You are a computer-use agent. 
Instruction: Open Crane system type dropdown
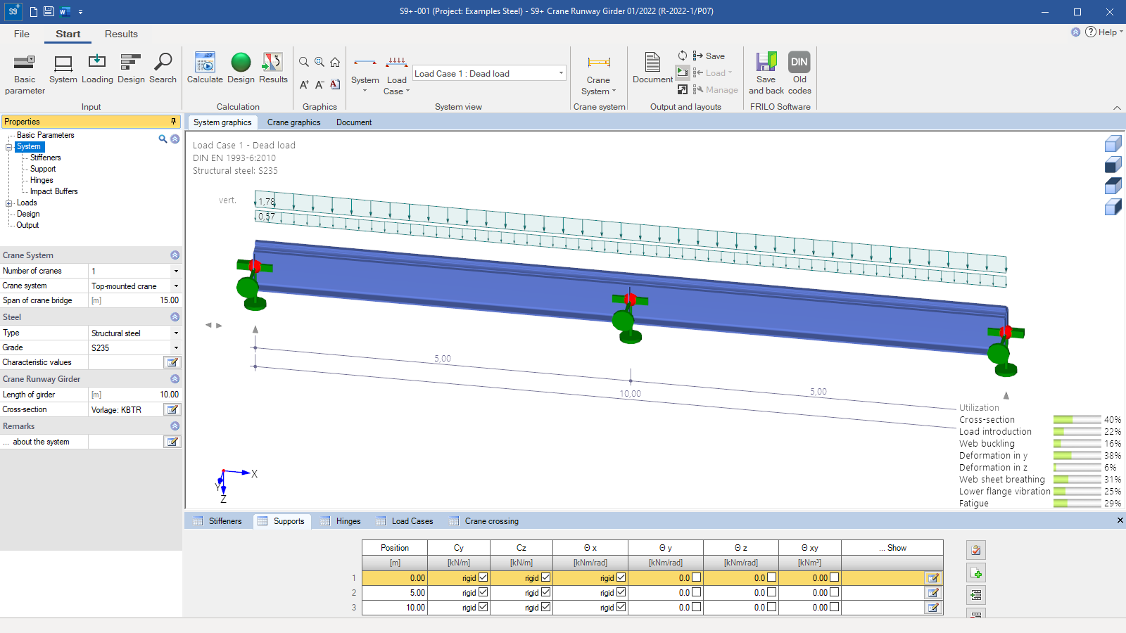(x=176, y=286)
